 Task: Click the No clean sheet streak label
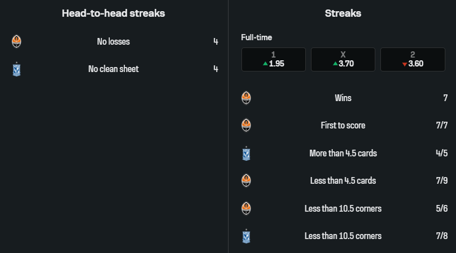click(x=113, y=69)
